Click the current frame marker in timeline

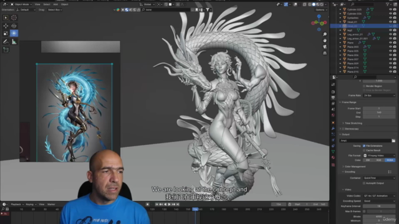coord(195,209)
